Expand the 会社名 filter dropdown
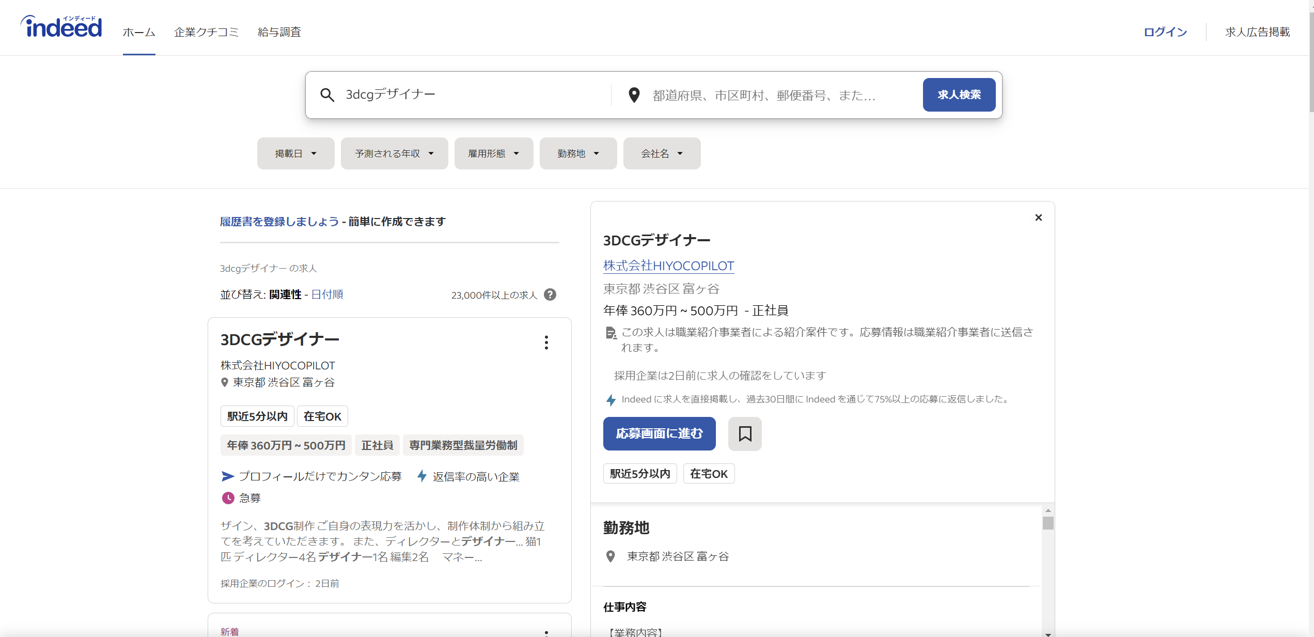Viewport: 1314px width, 637px height. pos(662,153)
